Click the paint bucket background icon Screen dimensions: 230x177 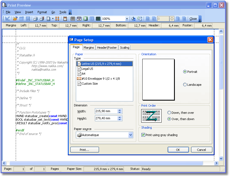[x=133, y=19]
